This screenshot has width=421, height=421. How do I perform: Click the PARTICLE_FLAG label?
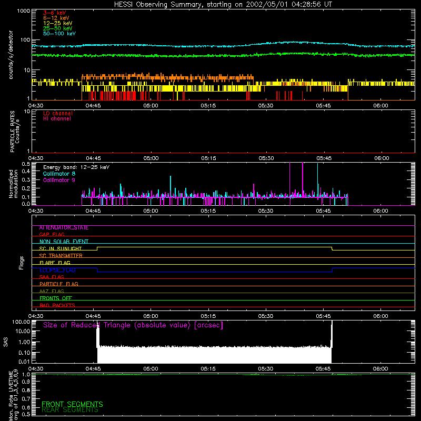pos(59,284)
